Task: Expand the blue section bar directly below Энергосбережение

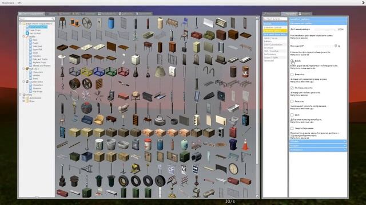Action: (x=318, y=141)
